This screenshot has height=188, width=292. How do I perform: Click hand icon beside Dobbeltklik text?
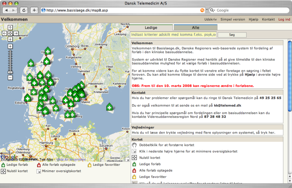[x=134, y=145]
